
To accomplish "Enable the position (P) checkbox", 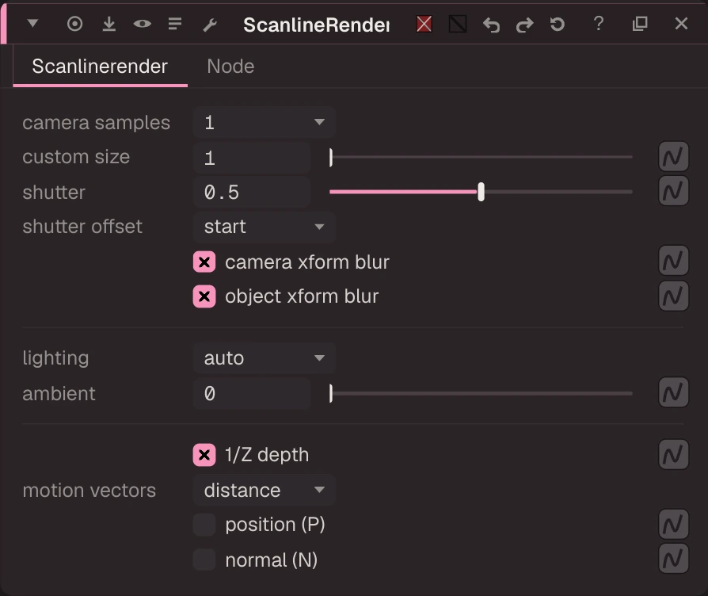I will click(x=204, y=525).
